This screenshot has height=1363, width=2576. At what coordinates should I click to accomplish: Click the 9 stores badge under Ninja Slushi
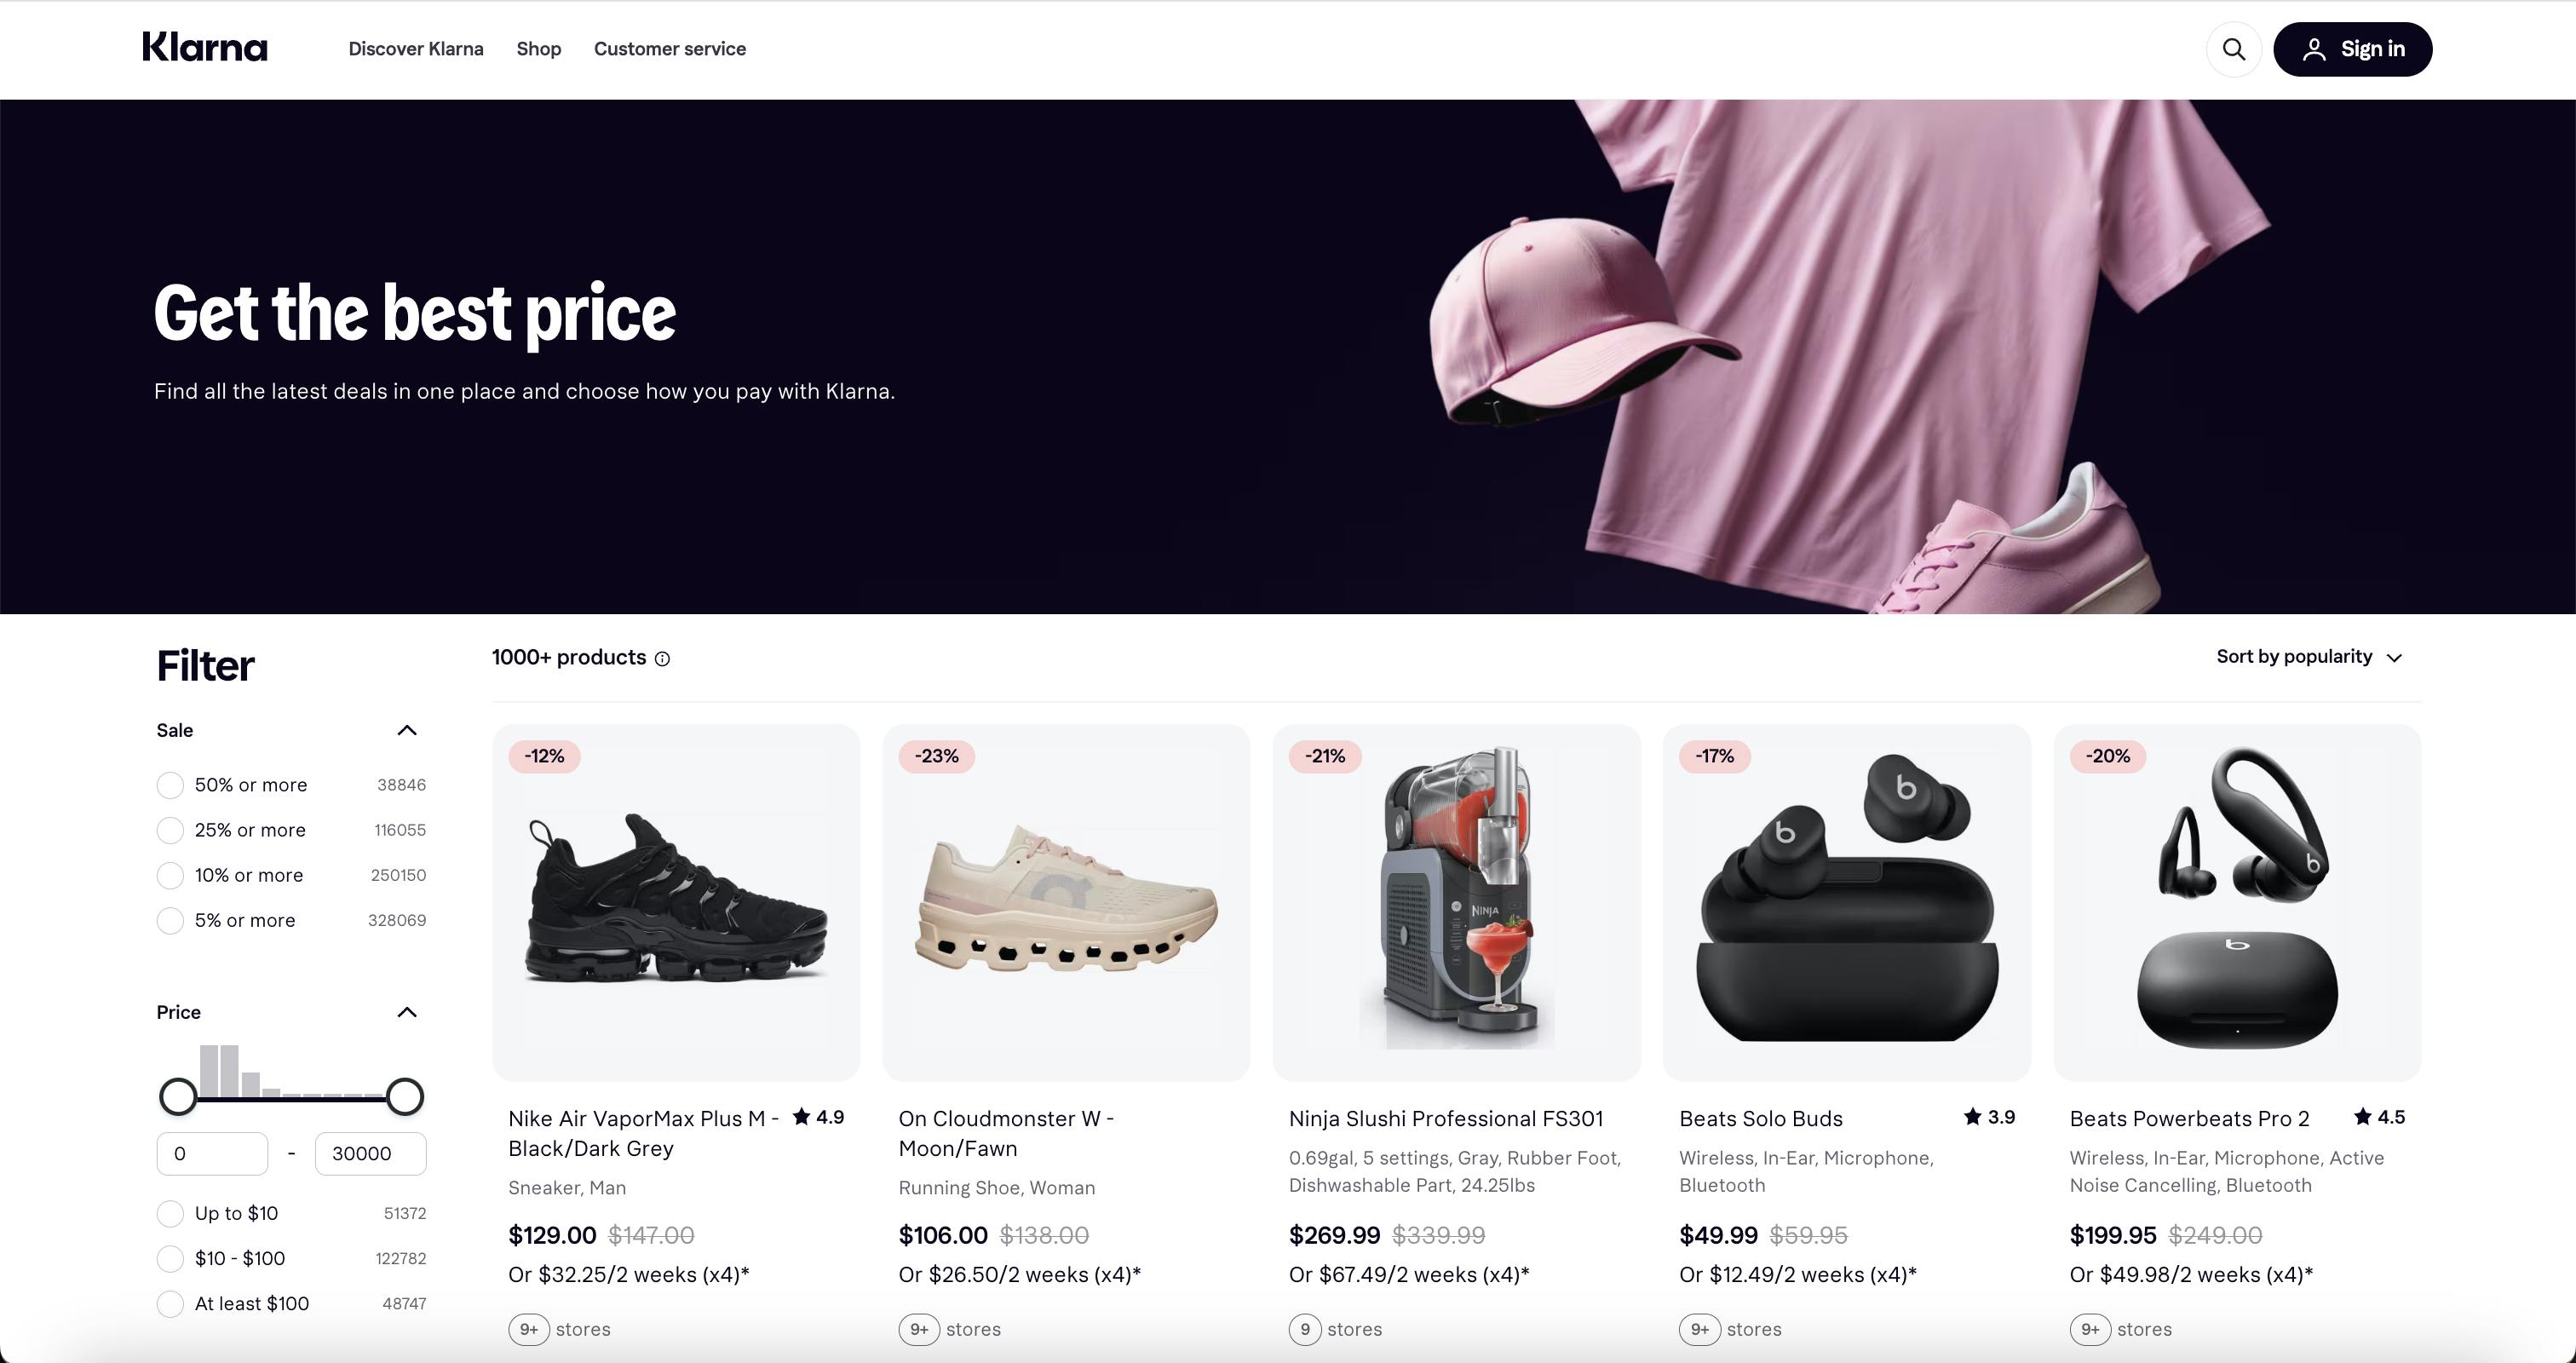1305,1329
